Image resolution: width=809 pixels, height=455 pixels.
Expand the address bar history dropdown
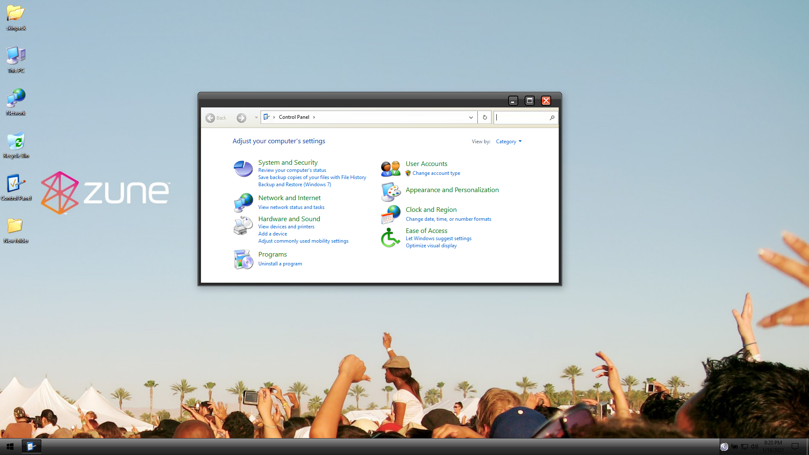pyautogui.click(x=471, y=118)
